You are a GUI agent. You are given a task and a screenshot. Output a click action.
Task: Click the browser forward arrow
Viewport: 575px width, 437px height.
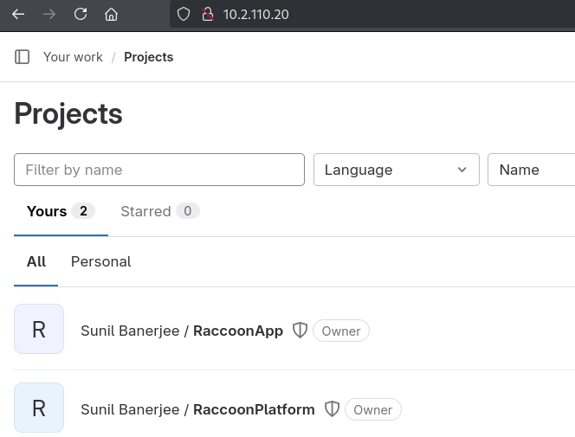coord(49,14)
